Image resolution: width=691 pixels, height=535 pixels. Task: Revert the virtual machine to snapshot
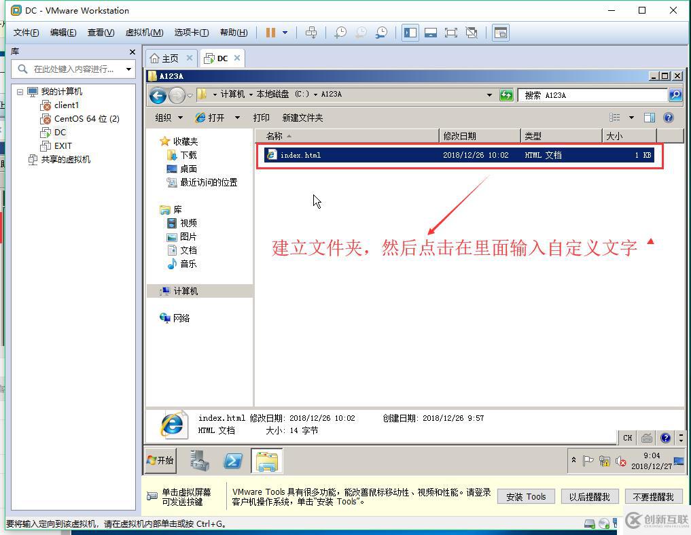click(x=361, y=33)
